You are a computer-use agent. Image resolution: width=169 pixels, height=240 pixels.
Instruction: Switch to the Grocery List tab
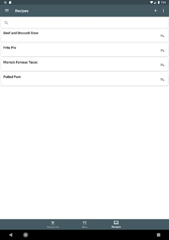click(x=53, y=225)
